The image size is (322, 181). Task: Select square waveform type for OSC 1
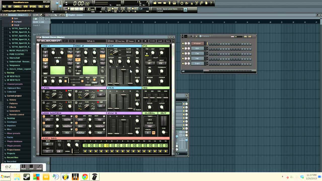pyautogui.click(x=70, y=63)
